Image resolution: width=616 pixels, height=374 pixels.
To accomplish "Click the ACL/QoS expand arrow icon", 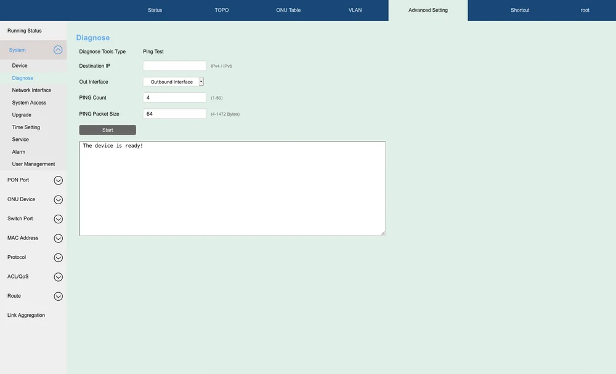I will pyautogui.click(x=58, y=277).
